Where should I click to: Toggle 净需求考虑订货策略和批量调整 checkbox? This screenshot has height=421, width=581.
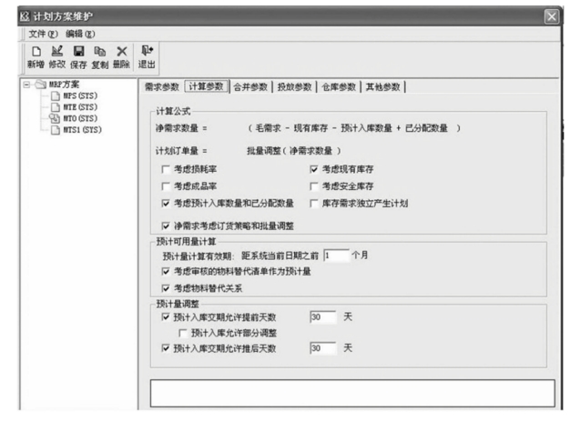(166, 226)
